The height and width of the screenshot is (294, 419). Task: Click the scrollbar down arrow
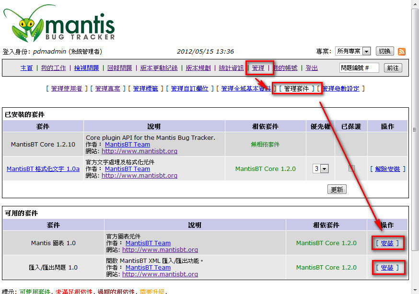pos(415,290)
